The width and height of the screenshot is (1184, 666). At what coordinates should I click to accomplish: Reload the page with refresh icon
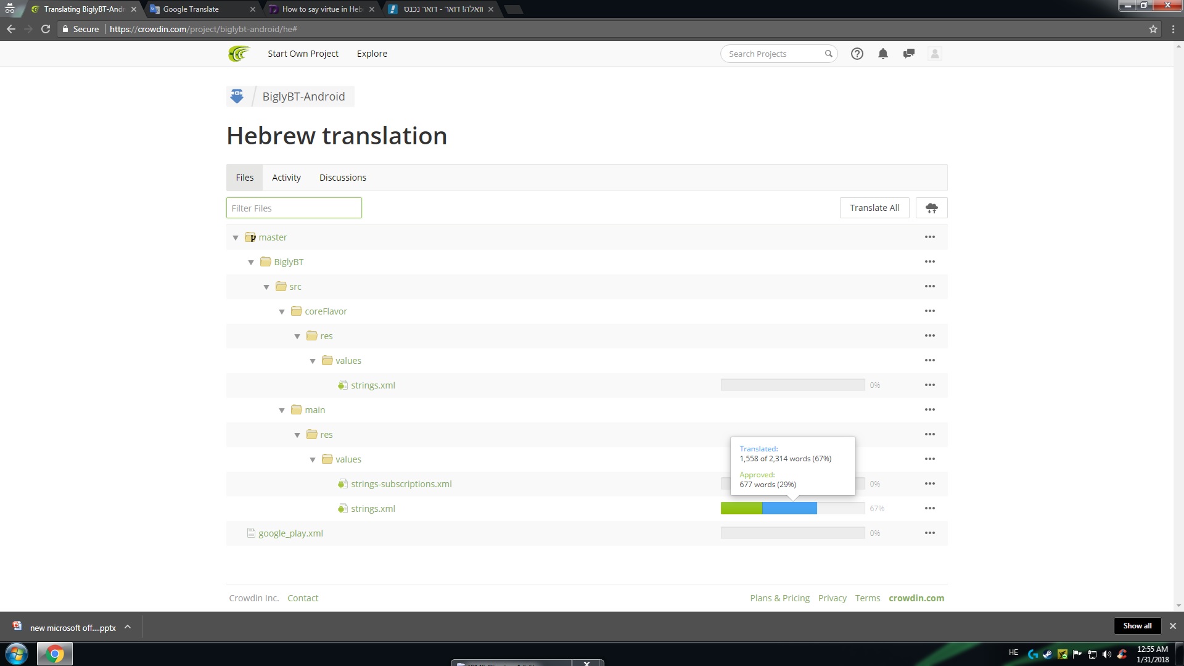coord(45,29)
